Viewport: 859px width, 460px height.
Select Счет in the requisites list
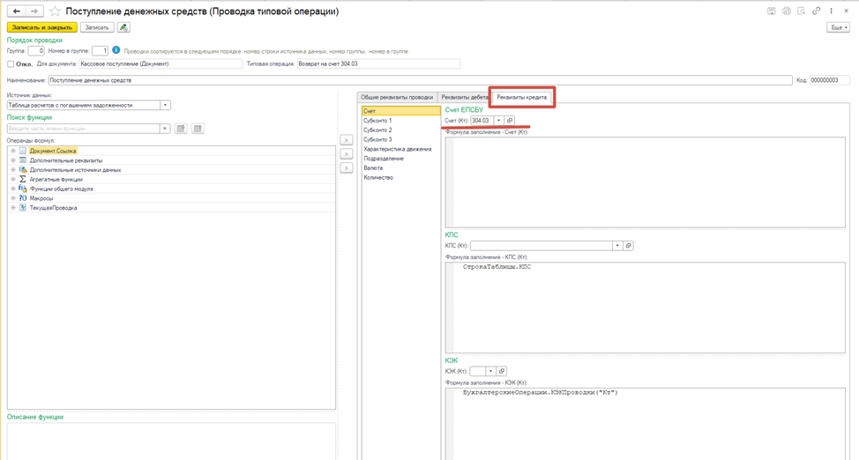[401, 111]
